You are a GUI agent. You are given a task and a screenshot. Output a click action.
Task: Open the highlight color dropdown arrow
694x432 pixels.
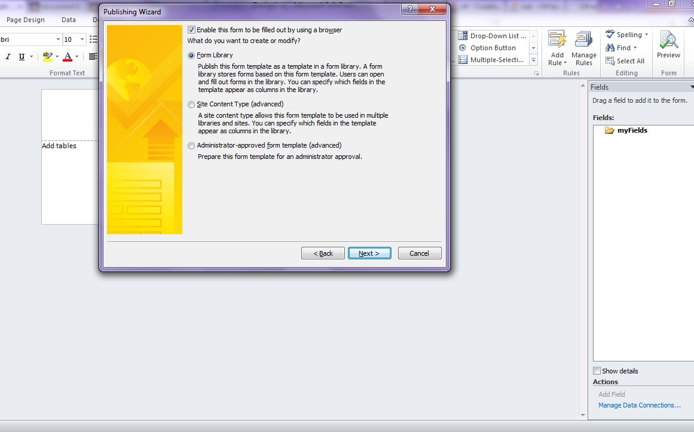pyautogui.click(x=57, y=57)
